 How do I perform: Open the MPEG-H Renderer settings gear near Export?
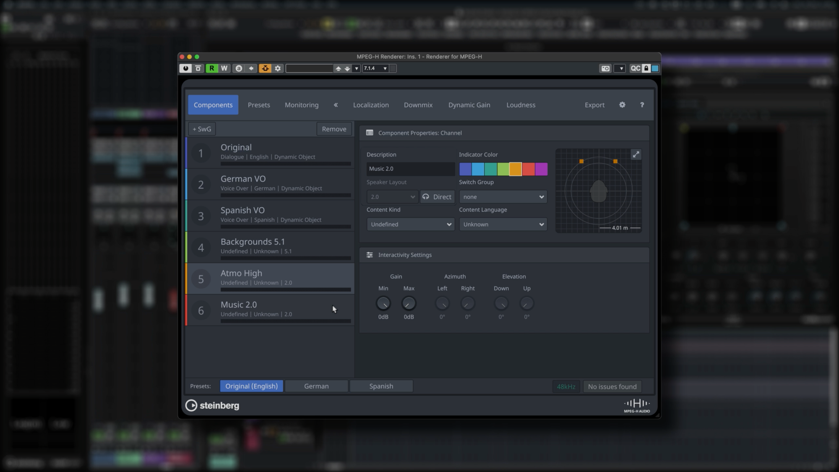tap(622, 105)
